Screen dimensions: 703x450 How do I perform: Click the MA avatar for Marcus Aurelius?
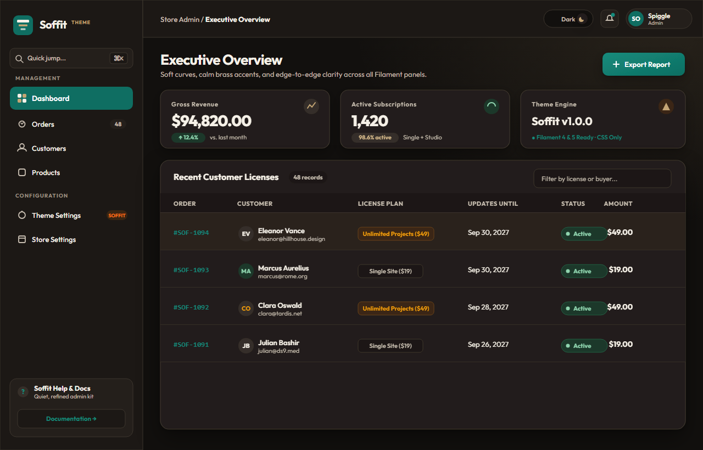click(246, 271)
